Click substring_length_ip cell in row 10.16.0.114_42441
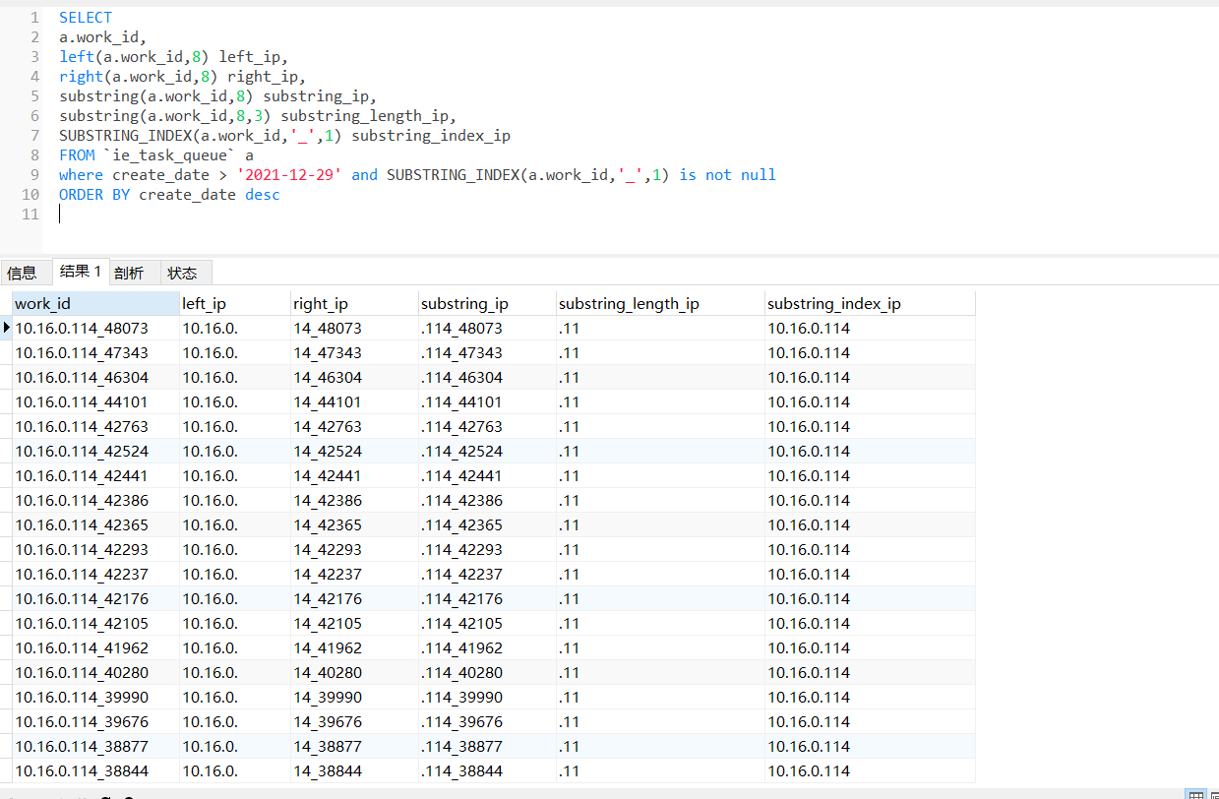 click(660, 475)
